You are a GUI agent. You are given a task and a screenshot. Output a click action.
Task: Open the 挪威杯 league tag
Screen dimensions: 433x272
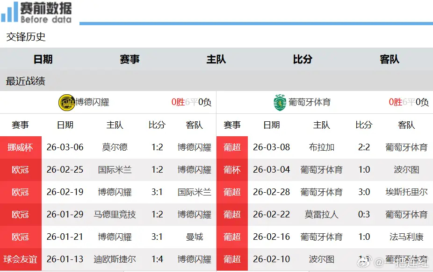tap(21, 147)
